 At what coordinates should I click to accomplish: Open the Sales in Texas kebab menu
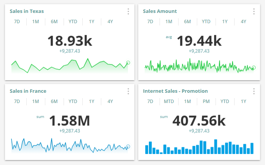[128, 11]
